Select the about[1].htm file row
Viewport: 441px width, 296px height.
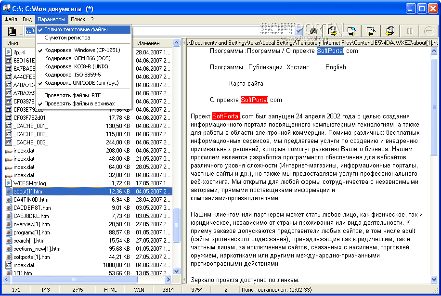click(88, 192)
